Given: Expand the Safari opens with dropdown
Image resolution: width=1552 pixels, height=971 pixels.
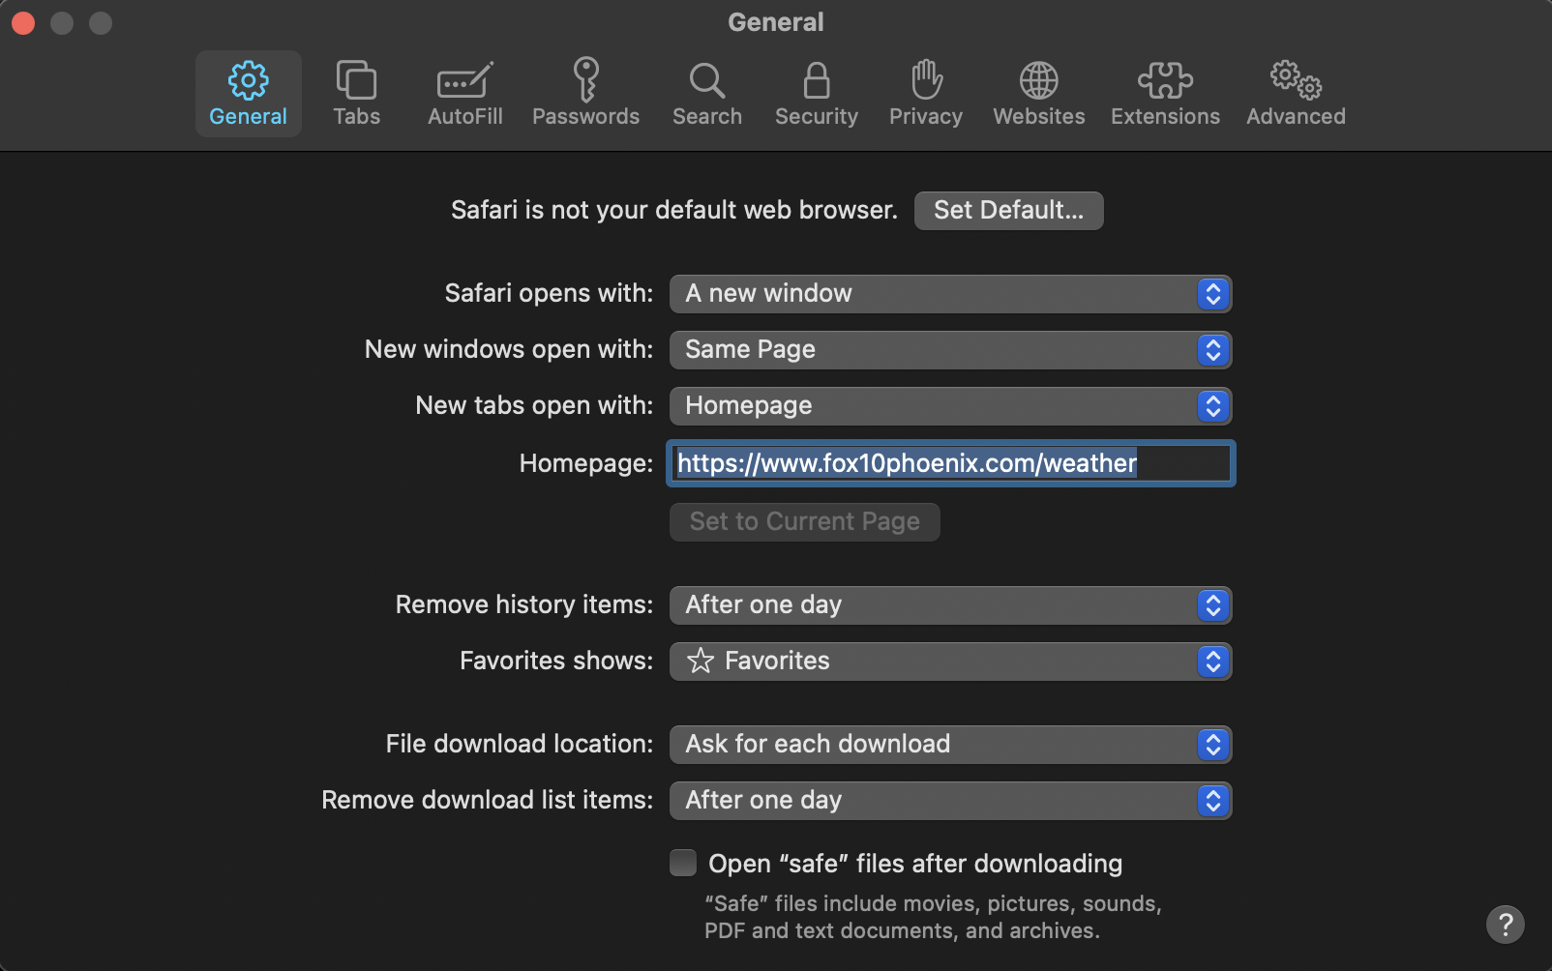Looking at the screenshot, I should 950,294.
